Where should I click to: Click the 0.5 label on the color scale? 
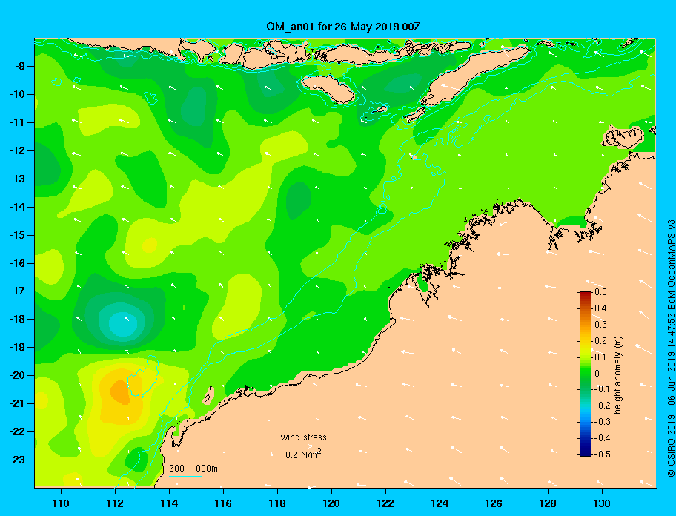click(600, 292)
